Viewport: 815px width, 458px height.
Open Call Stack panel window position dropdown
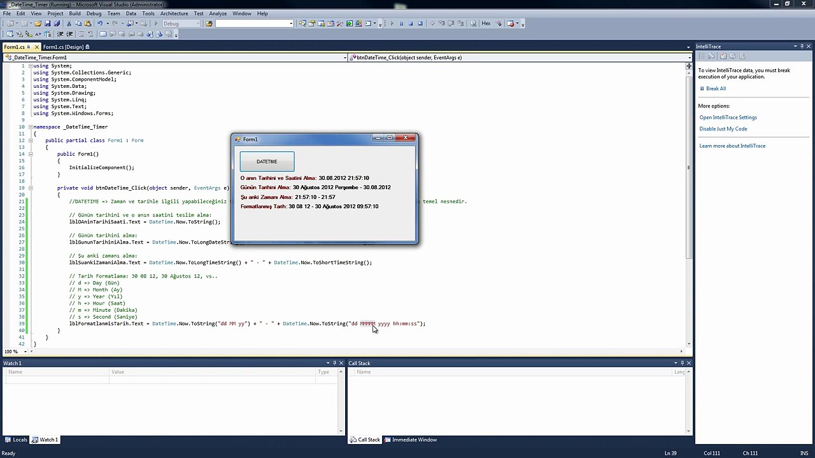(x=675, y=363)
